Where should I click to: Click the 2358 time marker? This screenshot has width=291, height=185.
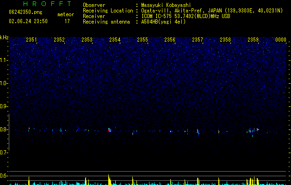[x=225, y=40]
